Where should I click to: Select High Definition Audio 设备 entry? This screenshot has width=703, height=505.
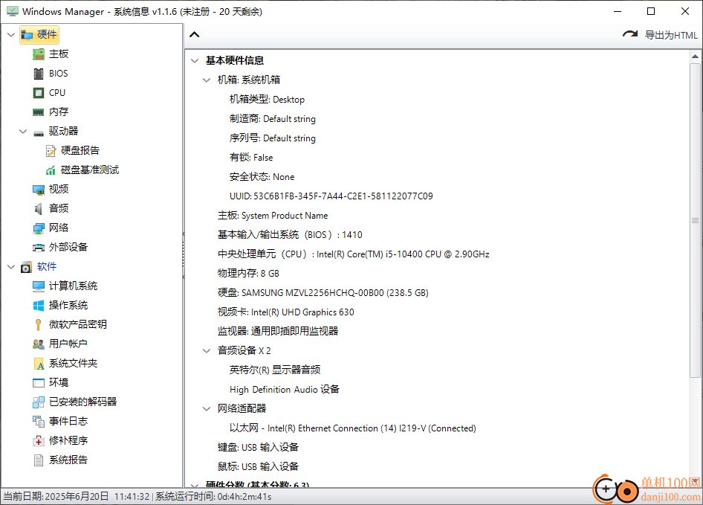(x=285, y=389)
